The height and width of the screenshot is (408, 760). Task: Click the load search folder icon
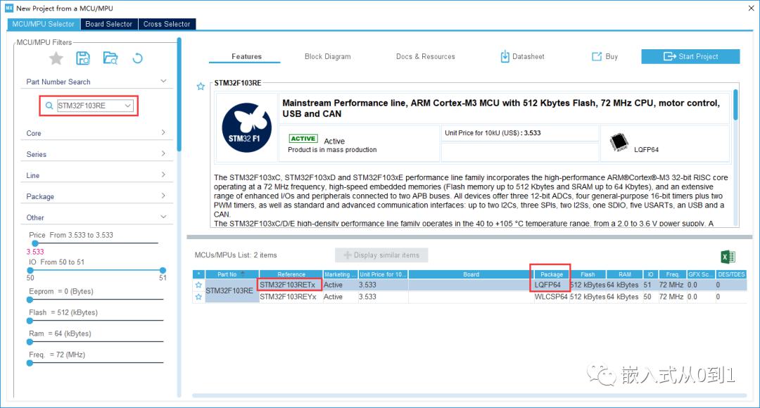point(110,58)
